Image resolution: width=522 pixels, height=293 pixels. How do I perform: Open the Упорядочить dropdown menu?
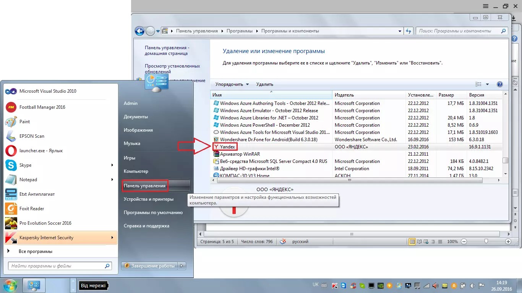[x=232, y=84]
